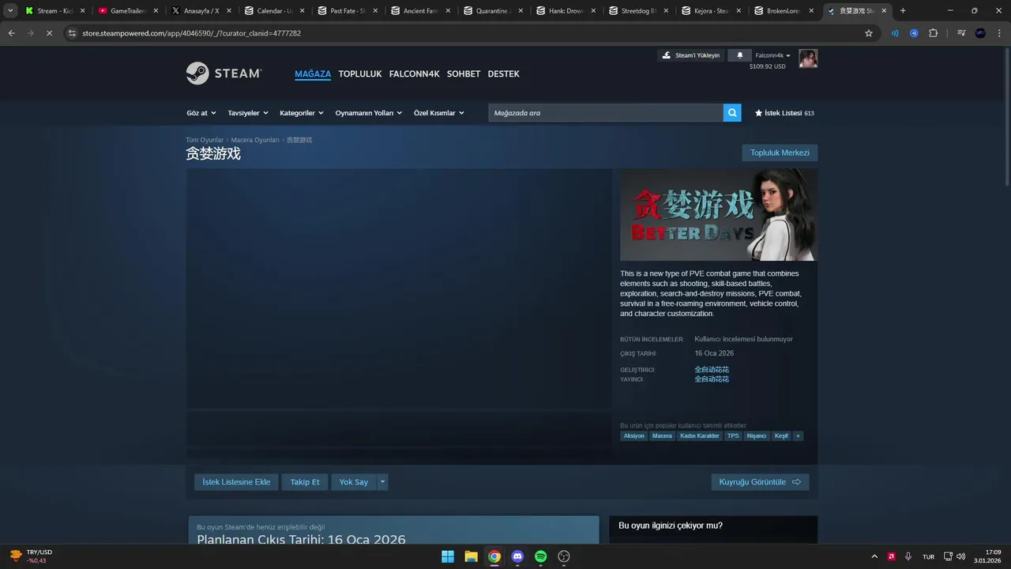Open Macera Oyunları breadcrumb link
Image resolution: width=1011 pixels, height=569 pixels.
(x=255, y=140)
